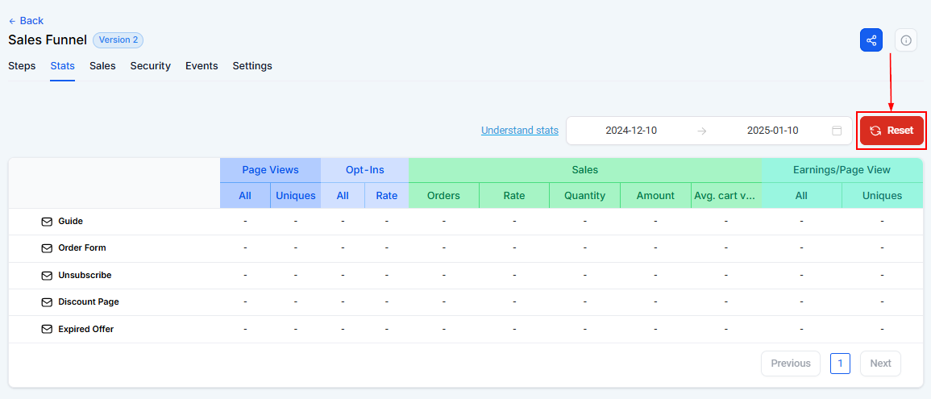Click the red Reset button
This screenshot has width=931, height=399.
[892, 131]
